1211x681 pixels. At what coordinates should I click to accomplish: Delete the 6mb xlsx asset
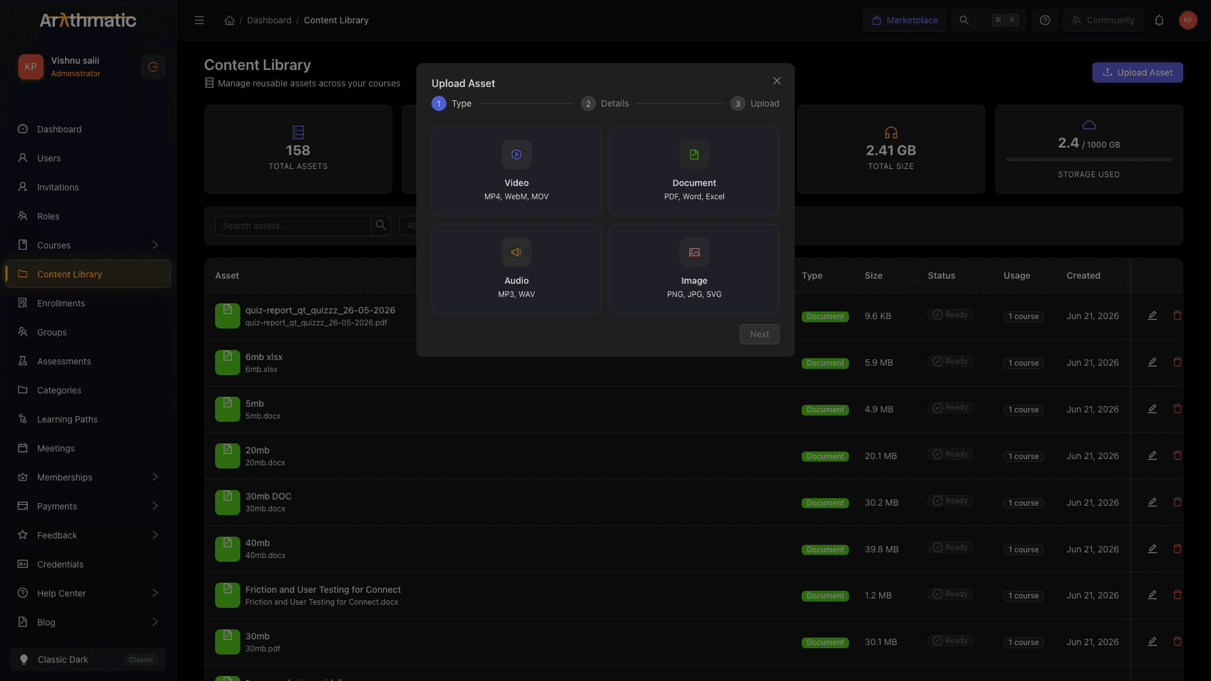click(x=1177, y=362)
